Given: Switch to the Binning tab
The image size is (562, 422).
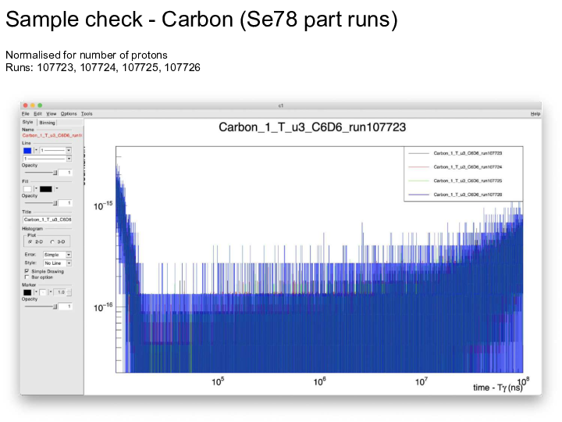Looking at the screenshot, I should point(47,123).
